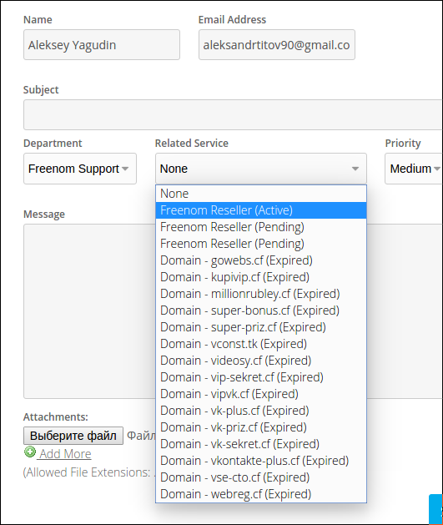Select Domain - webreg.cf (Expired)
The width and height of the screenshot is (443, 525).
(261, 494)
